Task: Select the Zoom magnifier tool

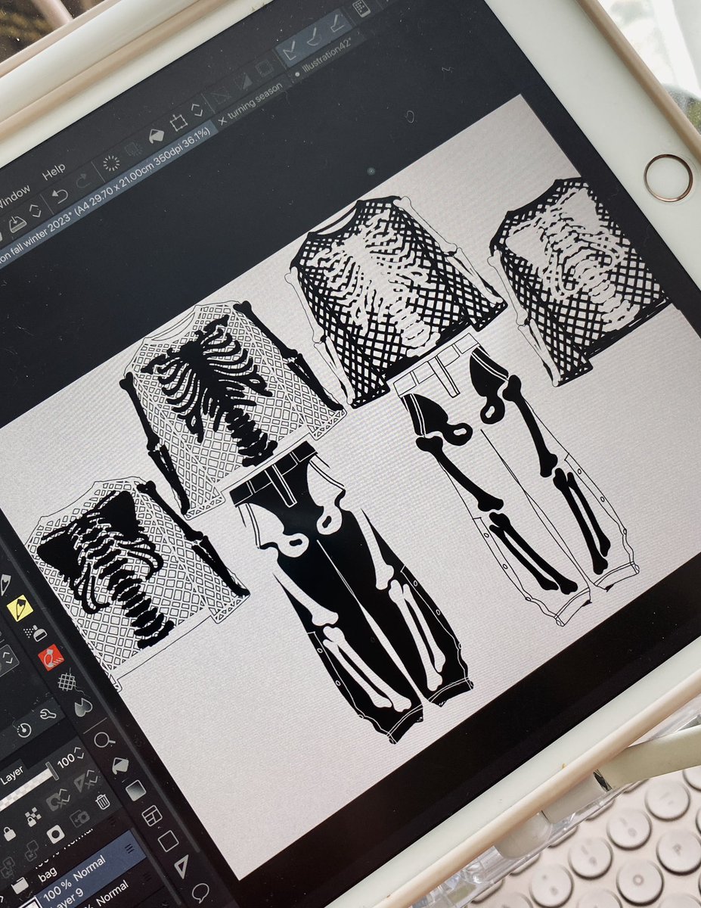Action: point(104,740)
